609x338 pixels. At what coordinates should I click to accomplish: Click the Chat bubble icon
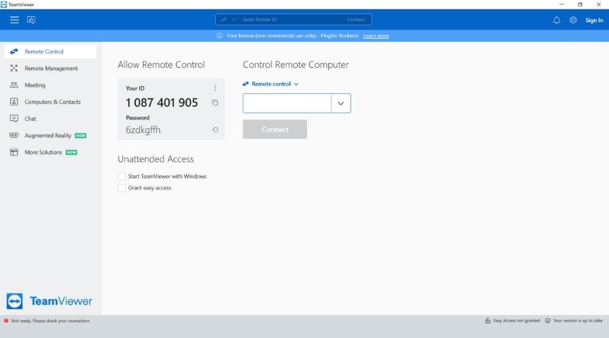[x=14, y=119]
